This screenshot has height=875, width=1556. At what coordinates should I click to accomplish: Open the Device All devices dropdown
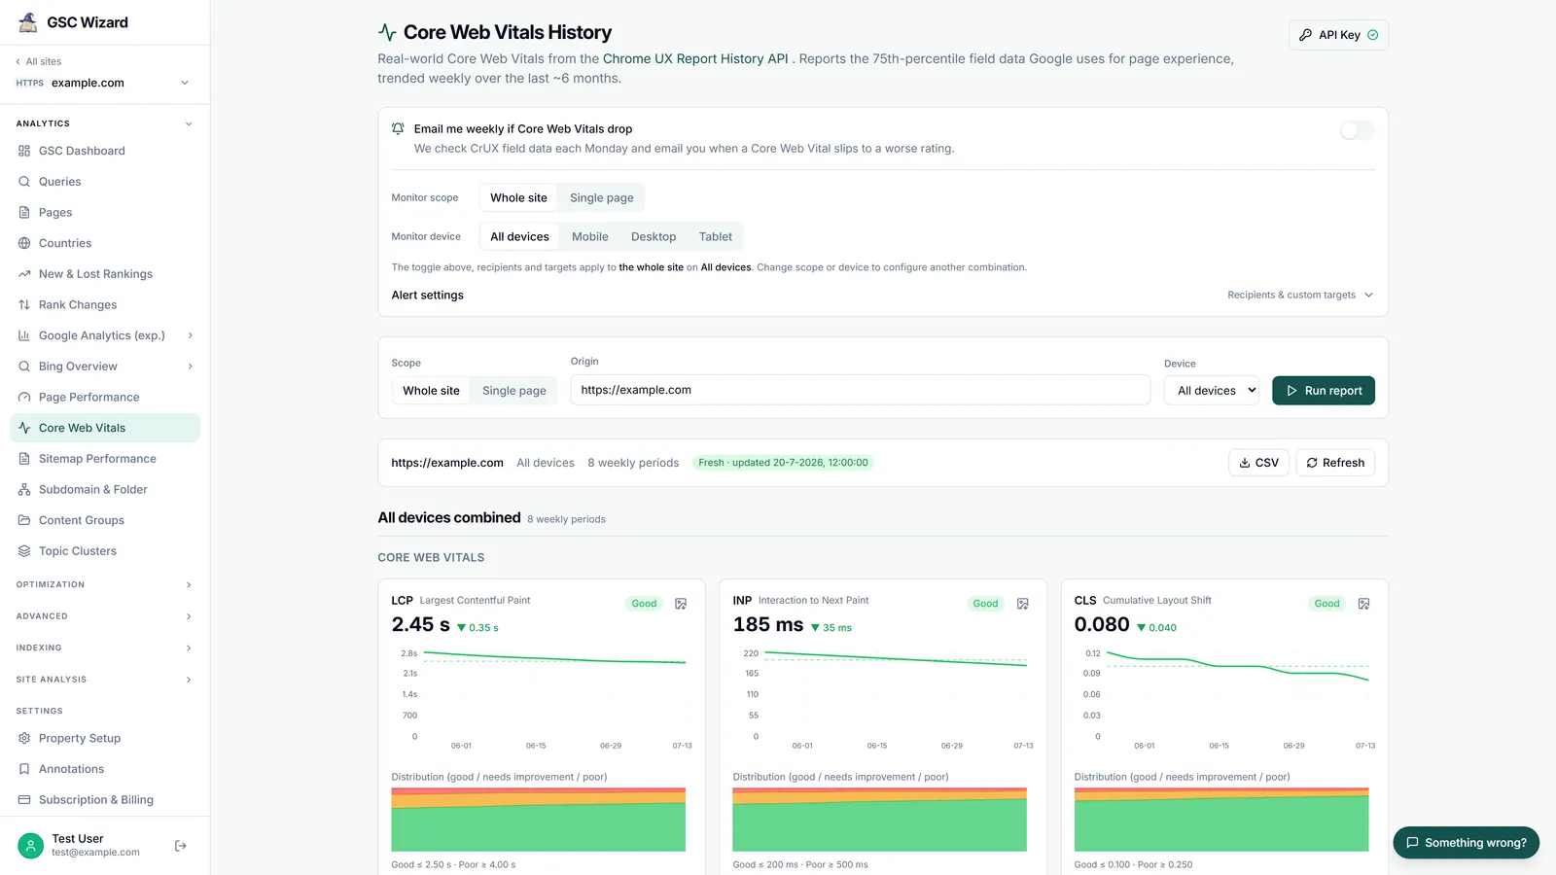(1212, 390)
